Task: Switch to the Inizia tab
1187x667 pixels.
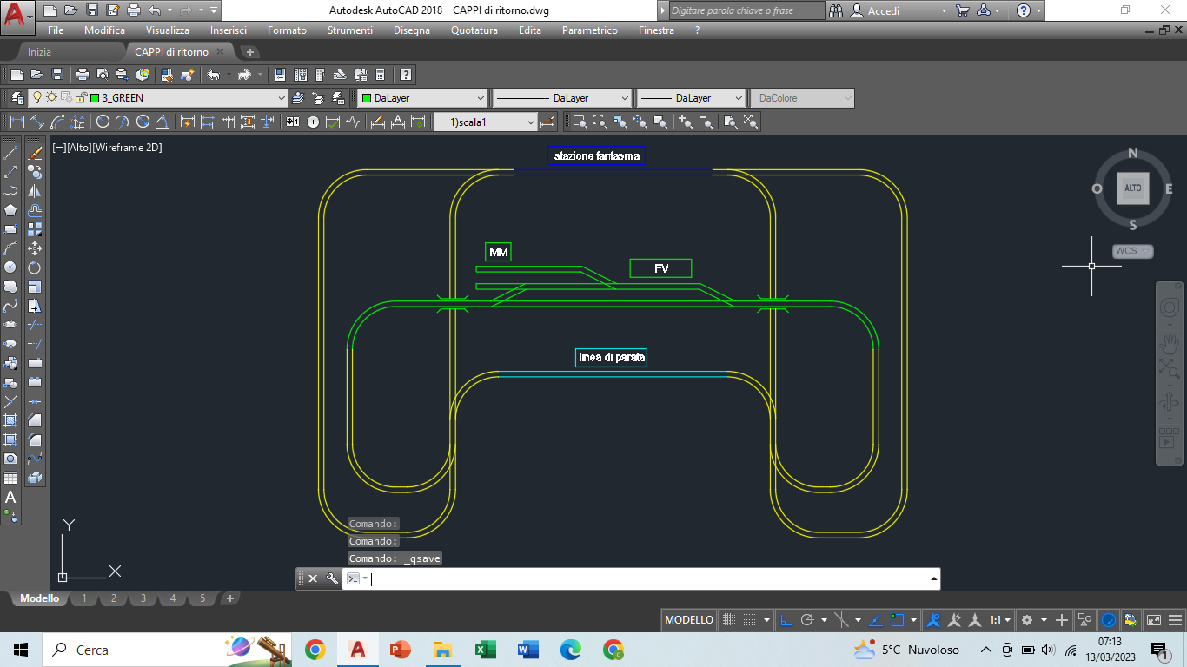Action: click(x=39, y=52)
